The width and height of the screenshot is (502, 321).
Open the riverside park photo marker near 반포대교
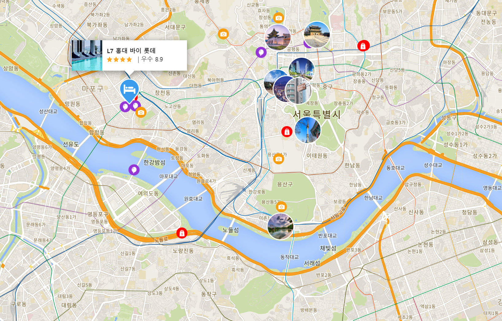(280, 226)
